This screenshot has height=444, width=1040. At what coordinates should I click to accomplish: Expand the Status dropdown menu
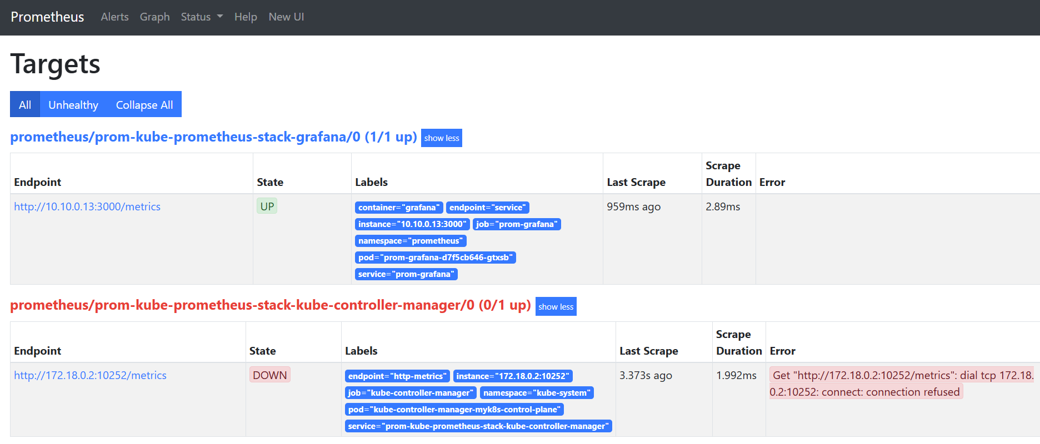202,17
